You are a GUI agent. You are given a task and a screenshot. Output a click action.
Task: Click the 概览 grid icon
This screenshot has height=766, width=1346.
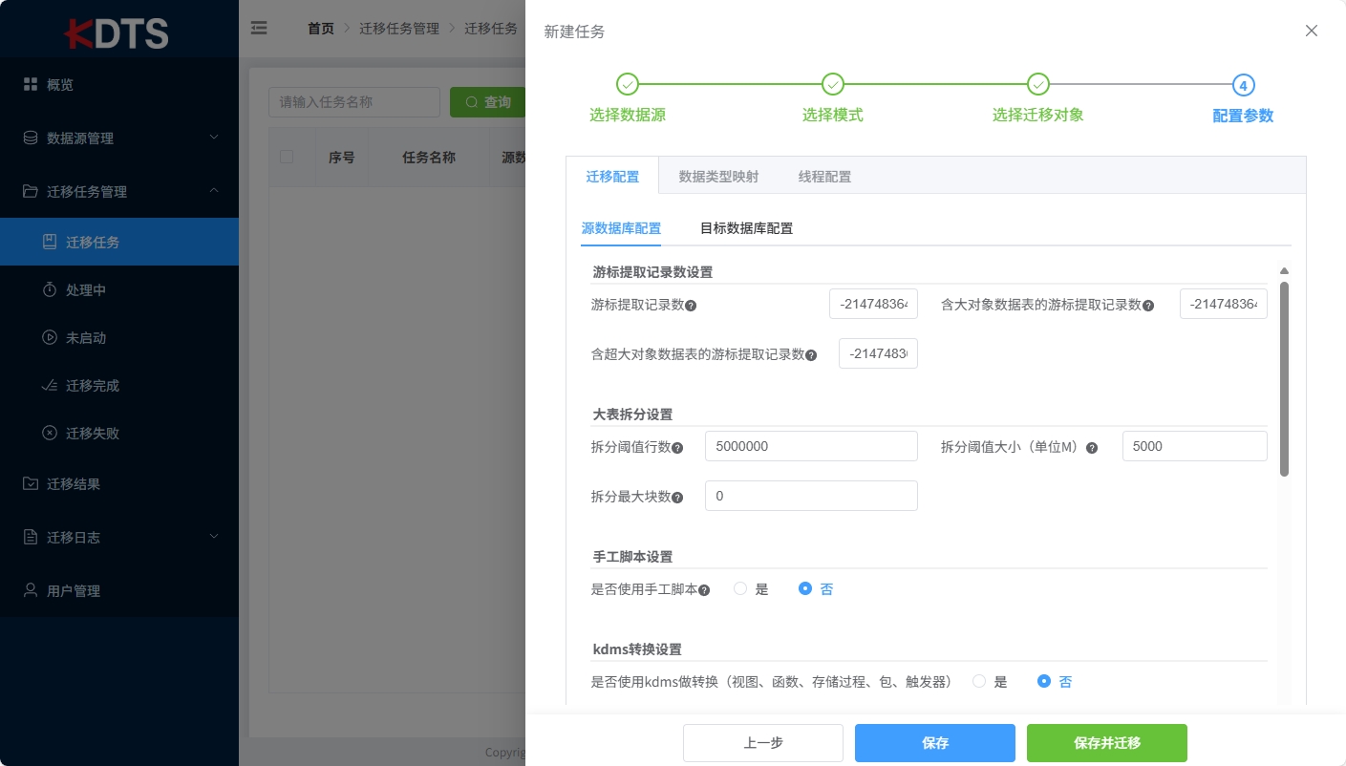pos(31,84)
